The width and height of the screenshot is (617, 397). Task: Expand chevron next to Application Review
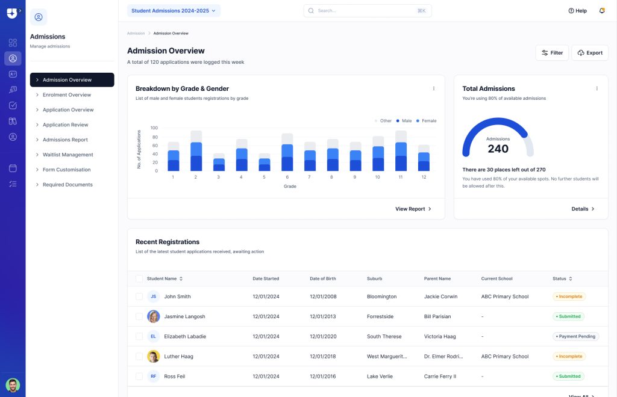pos(37,125)
